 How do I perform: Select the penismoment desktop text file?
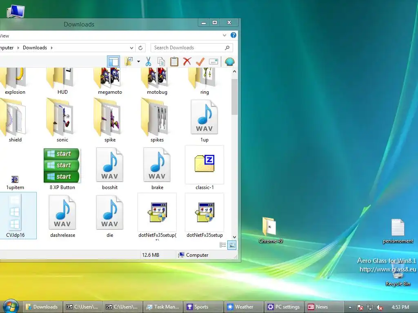pyautogui.click(x=398, y=231)
